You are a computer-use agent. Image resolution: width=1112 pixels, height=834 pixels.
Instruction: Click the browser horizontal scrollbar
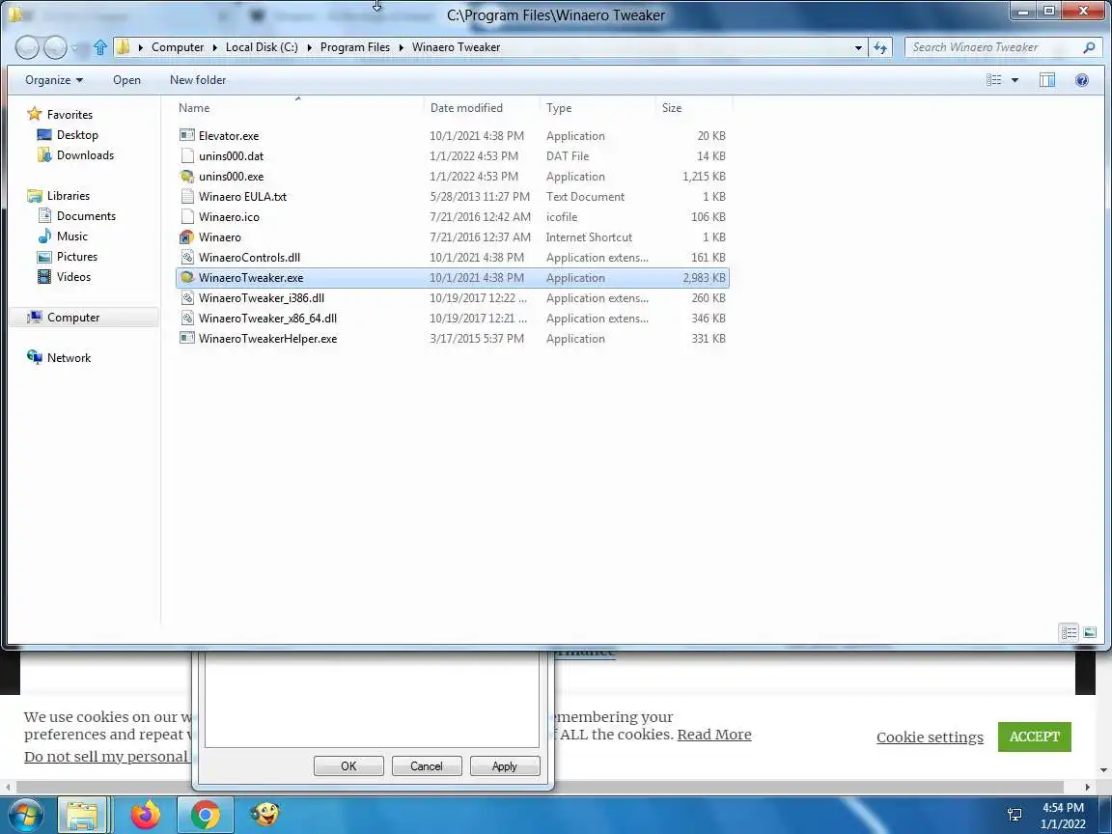[539, 788]
